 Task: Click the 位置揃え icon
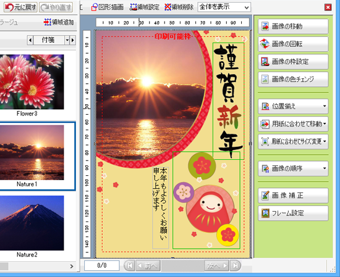click(265, 106)
